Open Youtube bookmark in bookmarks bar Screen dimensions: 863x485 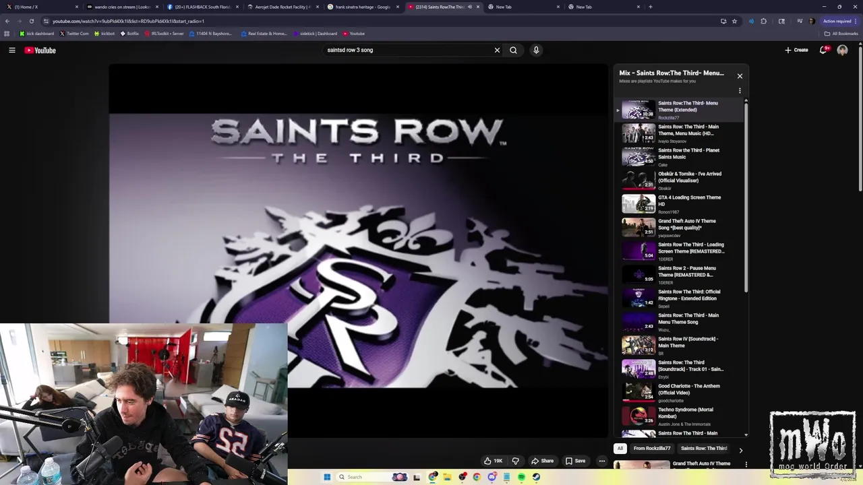pyautogui.click(x=354, y=34)
